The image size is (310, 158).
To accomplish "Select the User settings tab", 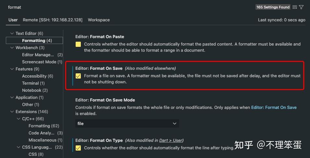I will tap(13, 20).
